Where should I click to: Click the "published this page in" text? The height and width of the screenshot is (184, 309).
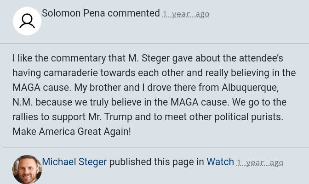point(156,162)
